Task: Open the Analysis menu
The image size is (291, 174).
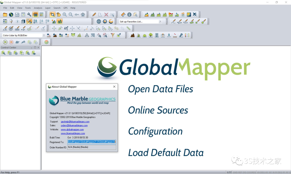Action: (38, 8)
